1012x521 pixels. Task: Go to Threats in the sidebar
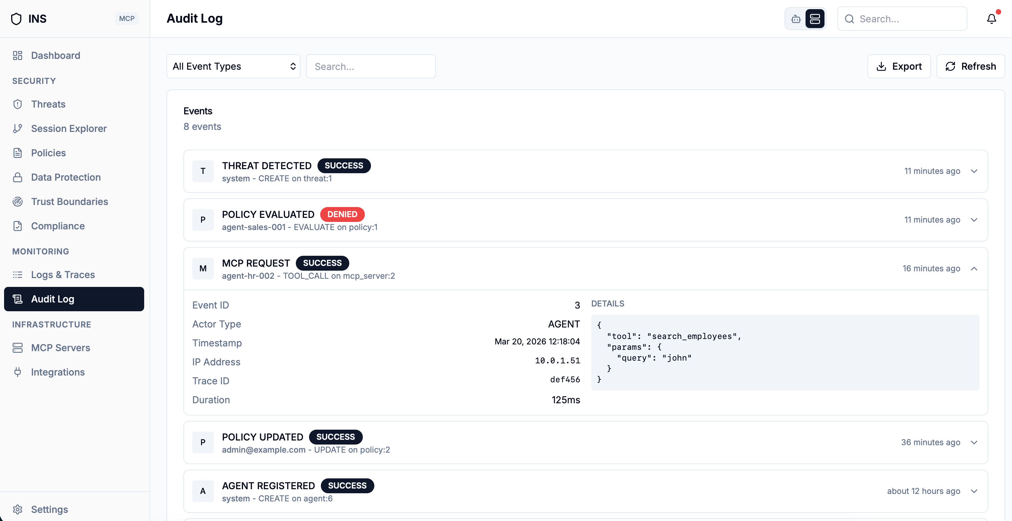[74, 104]
